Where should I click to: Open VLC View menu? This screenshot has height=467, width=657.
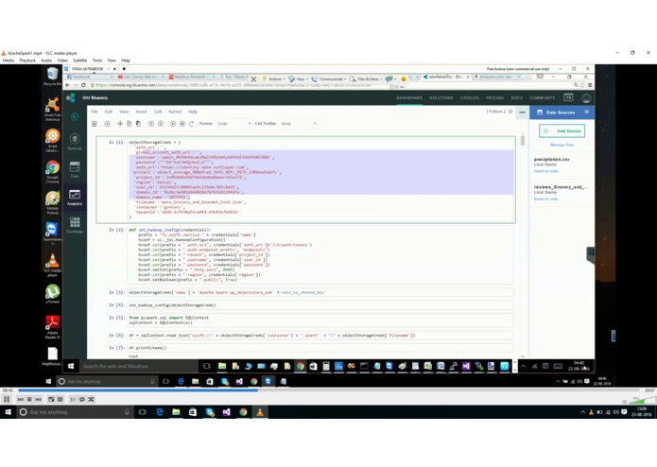(x=112, y=61)
